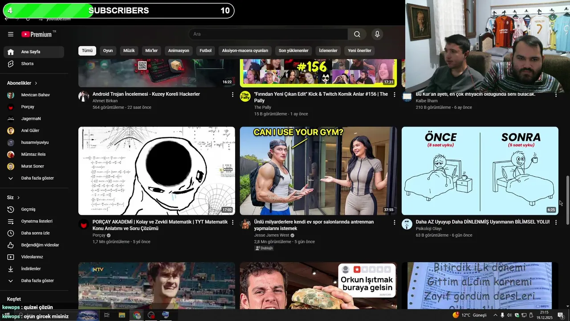Screen dimensions: 570x321
Task: Select the Mix'ler filter chip
Action: coord(151,51)
